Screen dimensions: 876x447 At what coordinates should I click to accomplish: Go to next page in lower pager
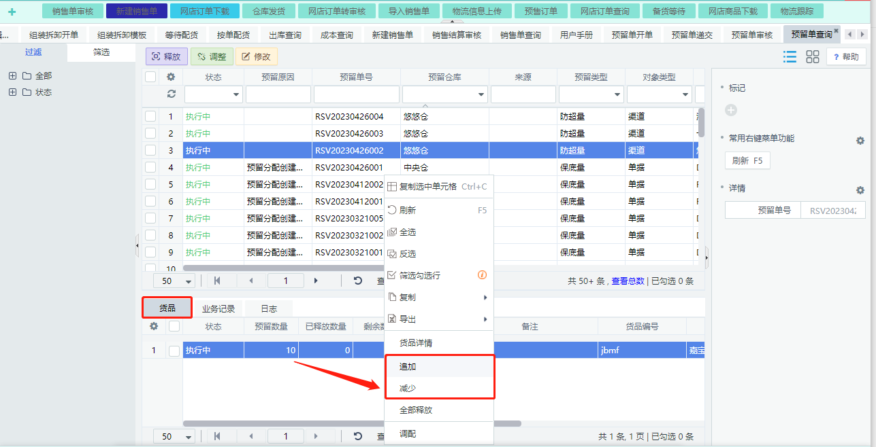click(316, 436)
